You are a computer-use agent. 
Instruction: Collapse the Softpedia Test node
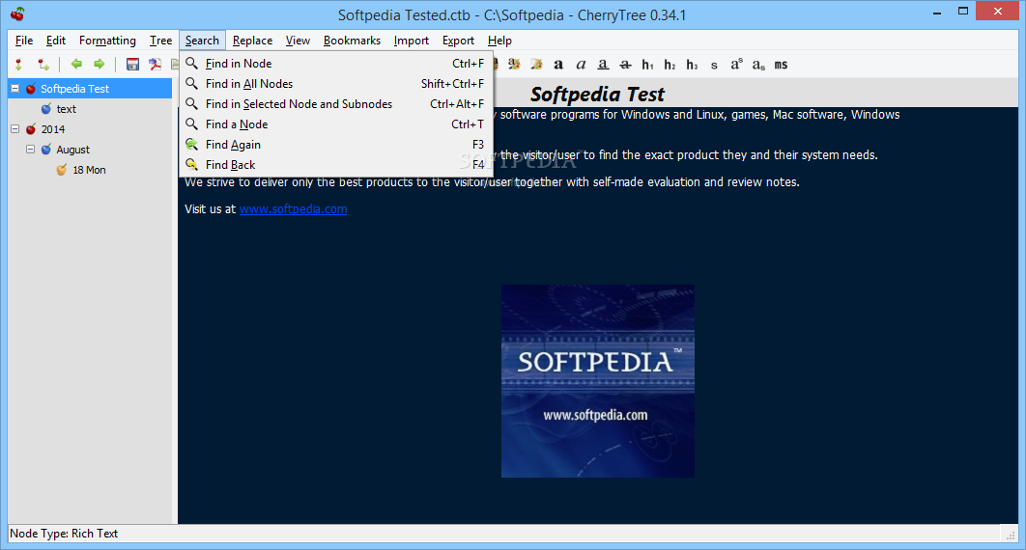click(x=15, y=88)
